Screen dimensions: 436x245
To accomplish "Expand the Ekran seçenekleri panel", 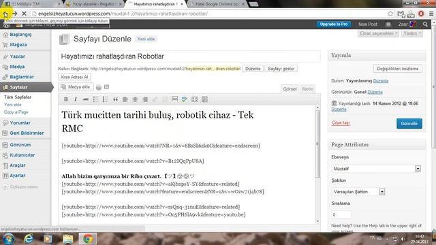I will 378,33.
